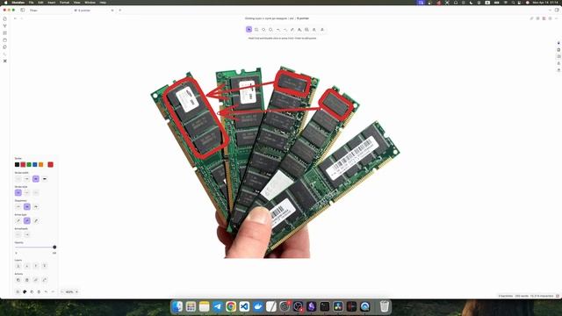Image resolution: width=562 pixels, height=316 pixels.
Task: Open Google Chrome from the Dock
Action: click(x=231, y=306)
